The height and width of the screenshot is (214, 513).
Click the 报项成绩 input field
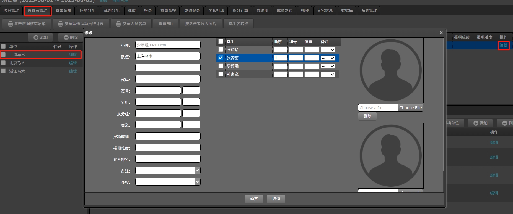168,136
